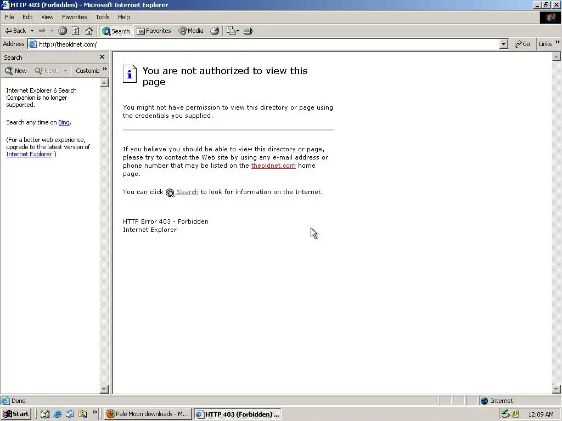
Task: Click the Internet zone globe in the status bar
Action: pyautogui.click(x=485, y=401)
